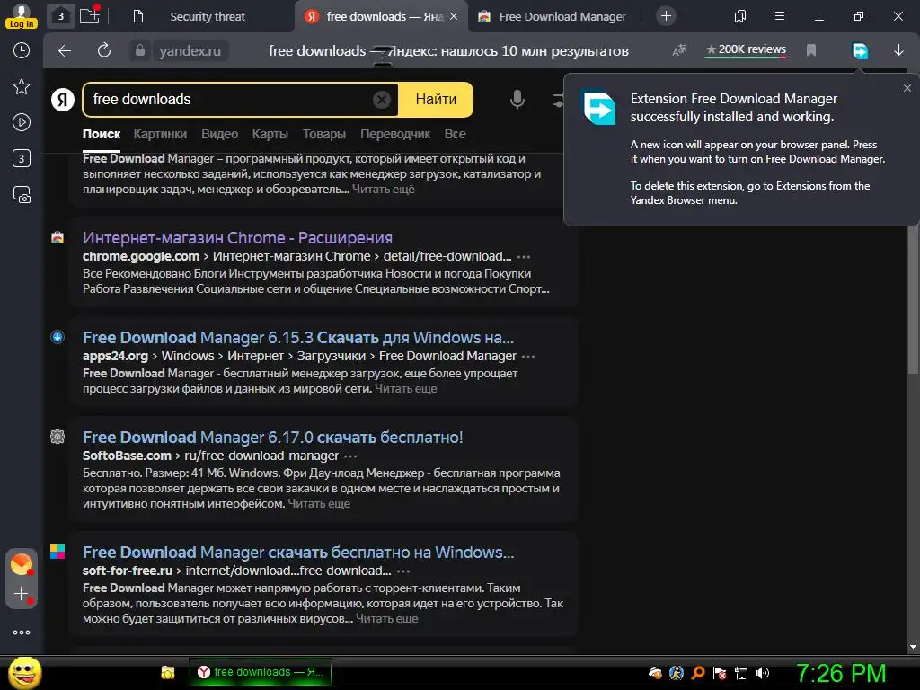Close the extension installed notification

(x=907, y=88)
